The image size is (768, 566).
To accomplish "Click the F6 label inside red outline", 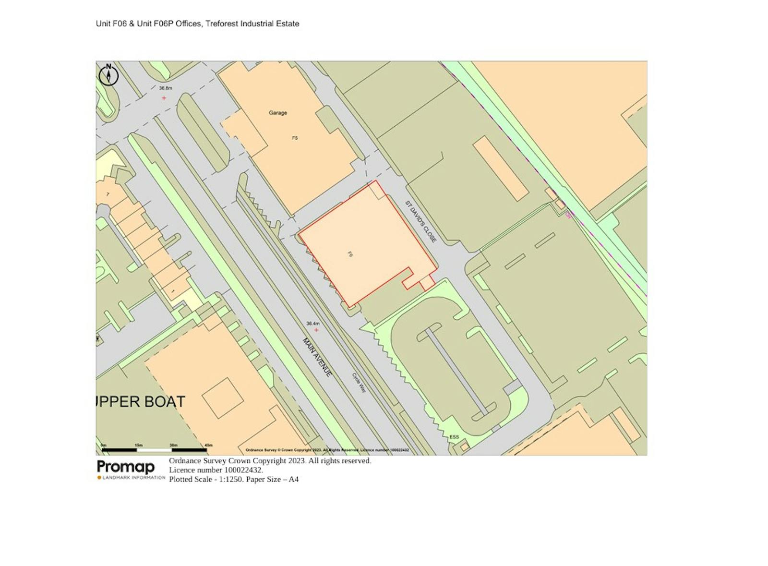I will tap(350, 254).
